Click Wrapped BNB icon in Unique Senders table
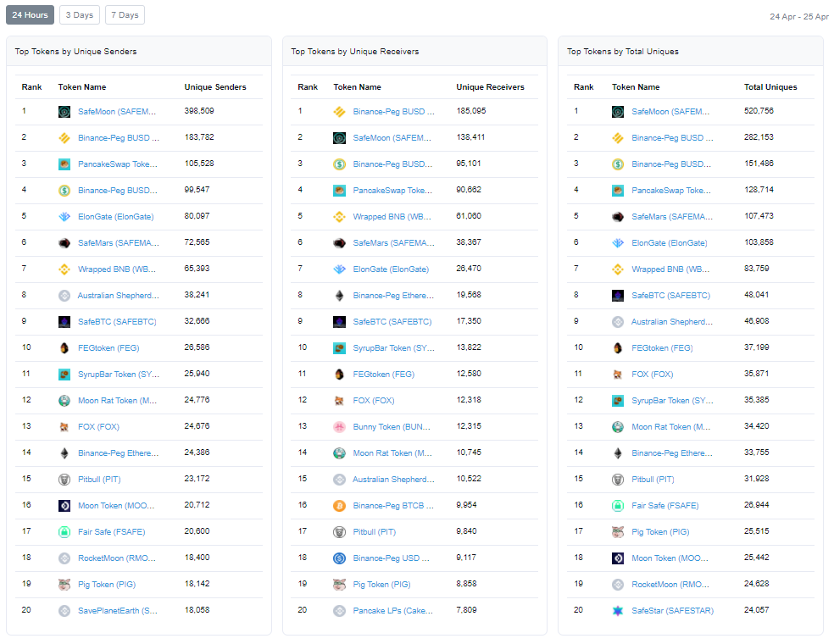This screenshot has height=644, width=834. [x=64, y=269]
